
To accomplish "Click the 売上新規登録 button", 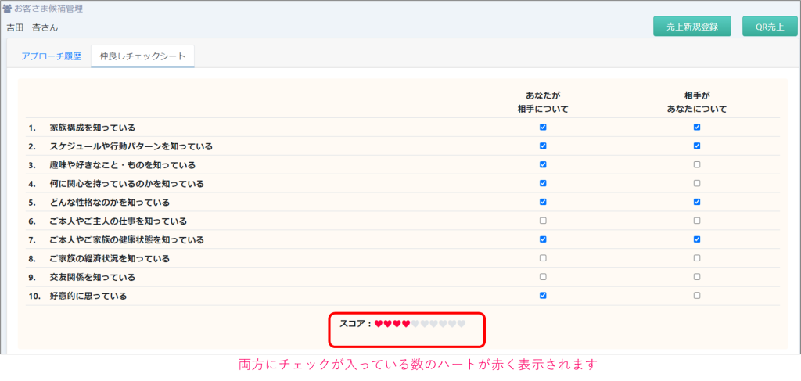I will [x=692, y=26].
